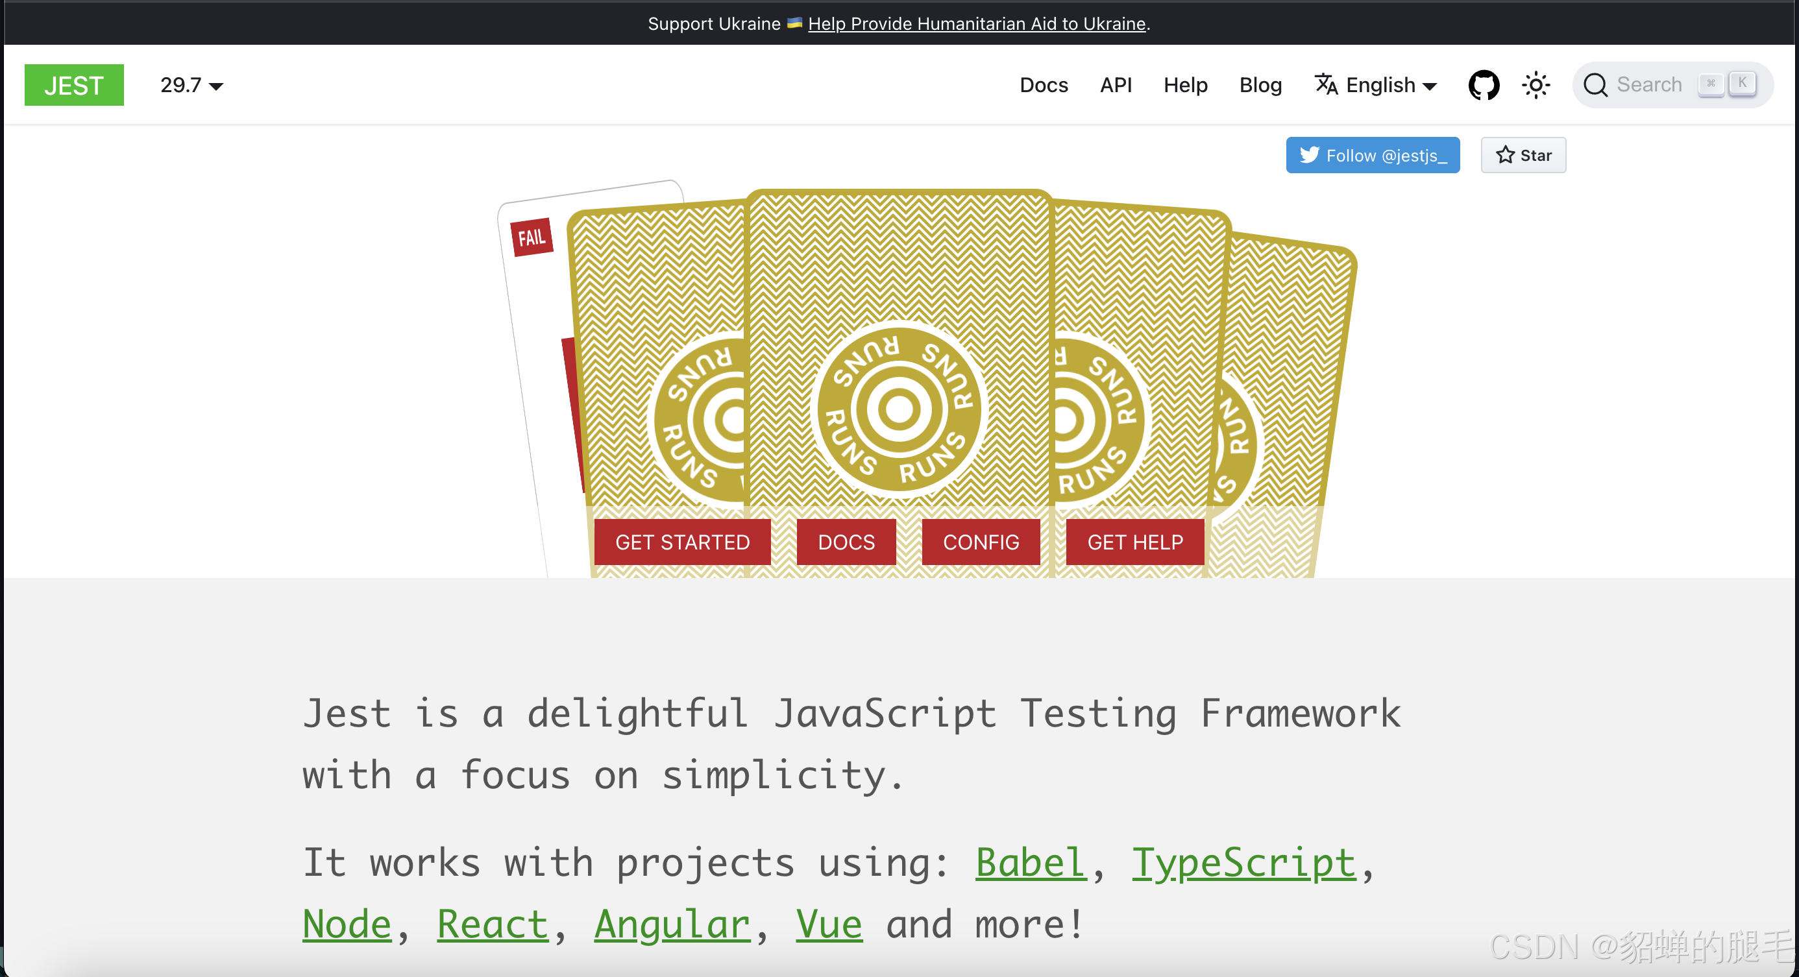The height and width of the screenshot is (977, 1799).
Task: Open the Blog navbar item
Action: pos(1260,85)
